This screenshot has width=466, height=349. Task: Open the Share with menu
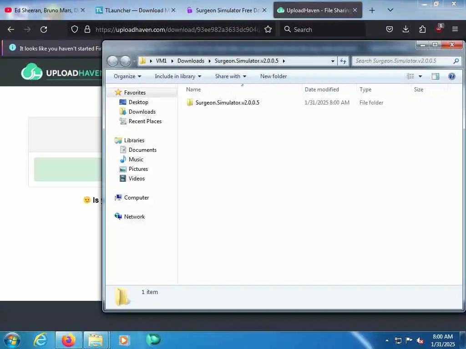[x=231, y=76]
